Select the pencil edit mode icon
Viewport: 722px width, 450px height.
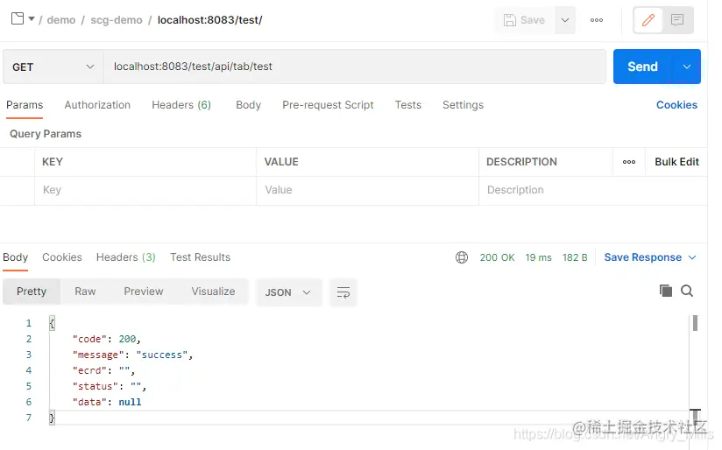[648, 20]
